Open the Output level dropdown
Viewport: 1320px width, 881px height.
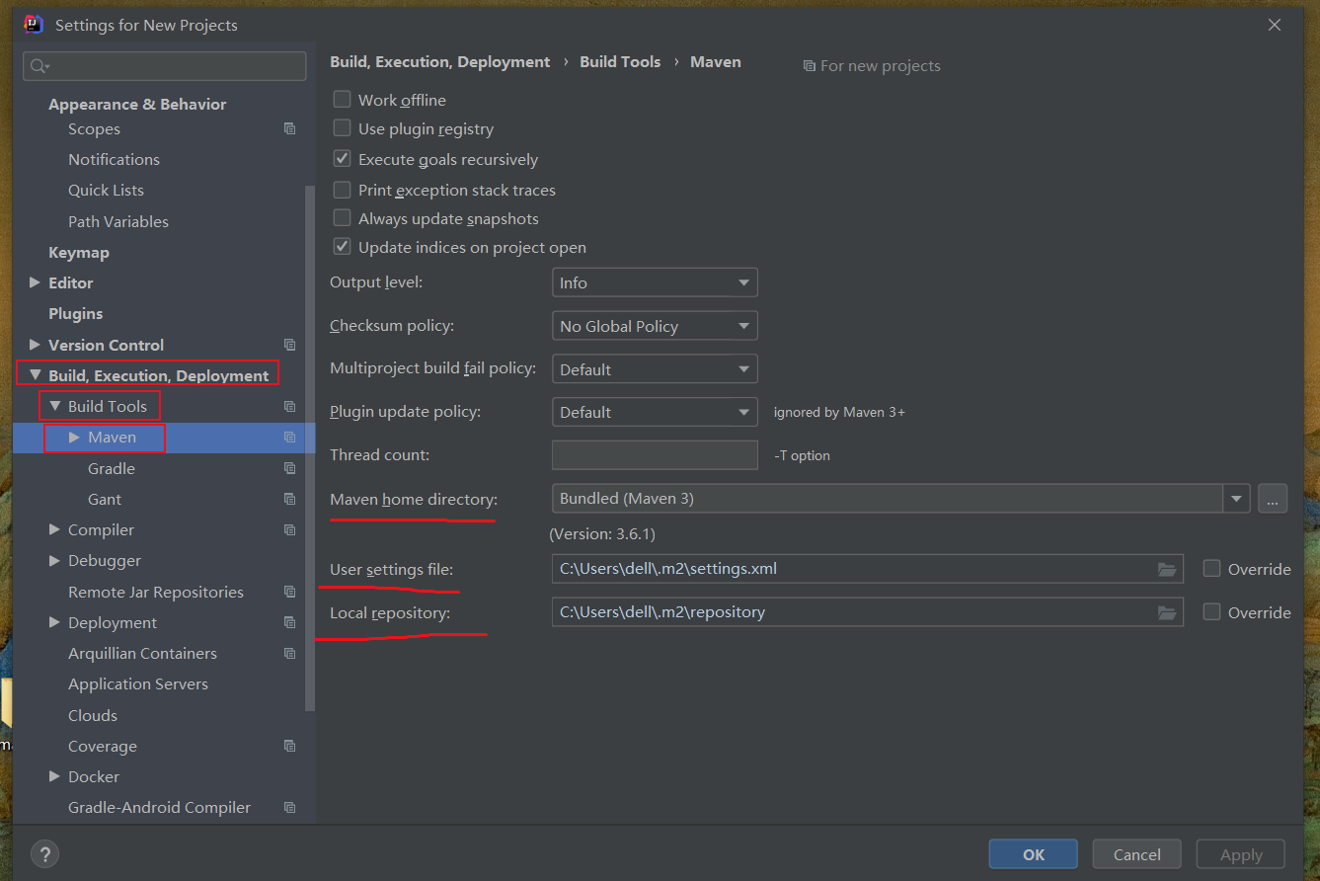655,282
